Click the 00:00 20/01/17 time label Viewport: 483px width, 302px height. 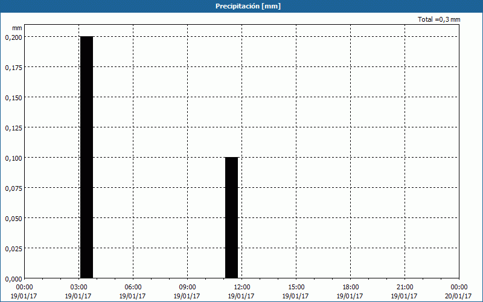(459, 292)
